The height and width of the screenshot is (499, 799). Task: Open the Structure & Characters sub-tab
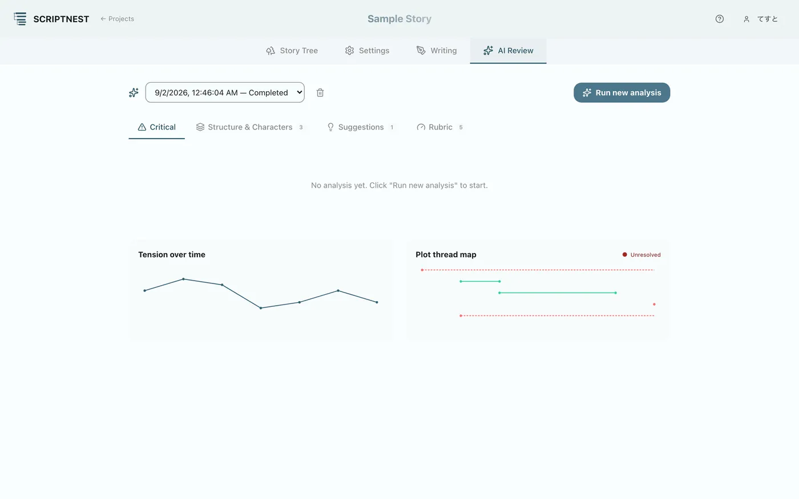pos(249,127)
